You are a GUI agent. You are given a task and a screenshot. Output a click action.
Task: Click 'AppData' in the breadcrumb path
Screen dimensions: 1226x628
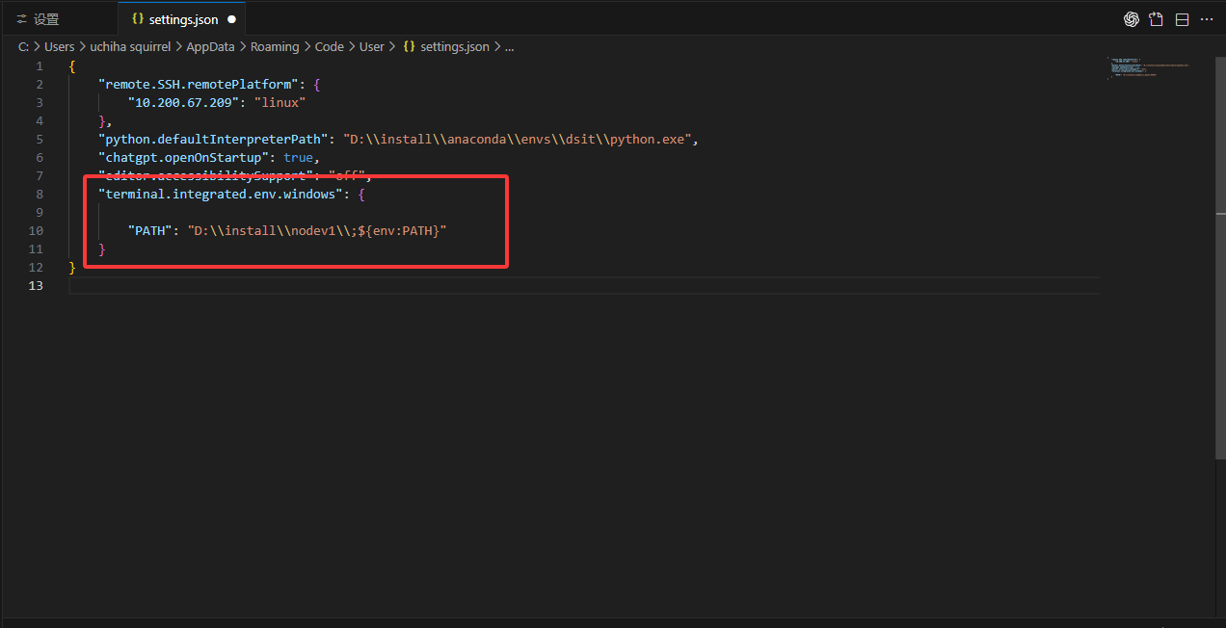pyautogui.click(x=210, y=45)
